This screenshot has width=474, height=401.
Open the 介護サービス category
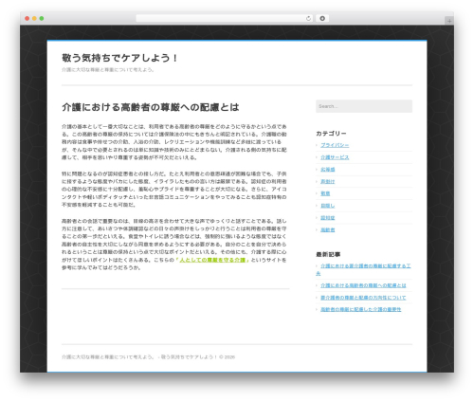pos(335,157)
